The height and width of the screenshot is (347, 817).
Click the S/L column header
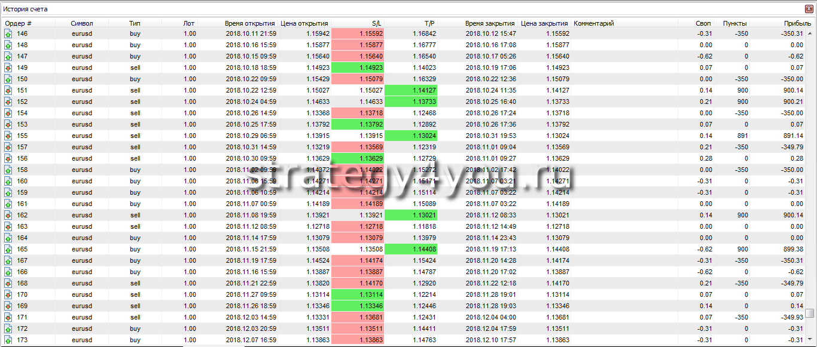tap(376, 23)
